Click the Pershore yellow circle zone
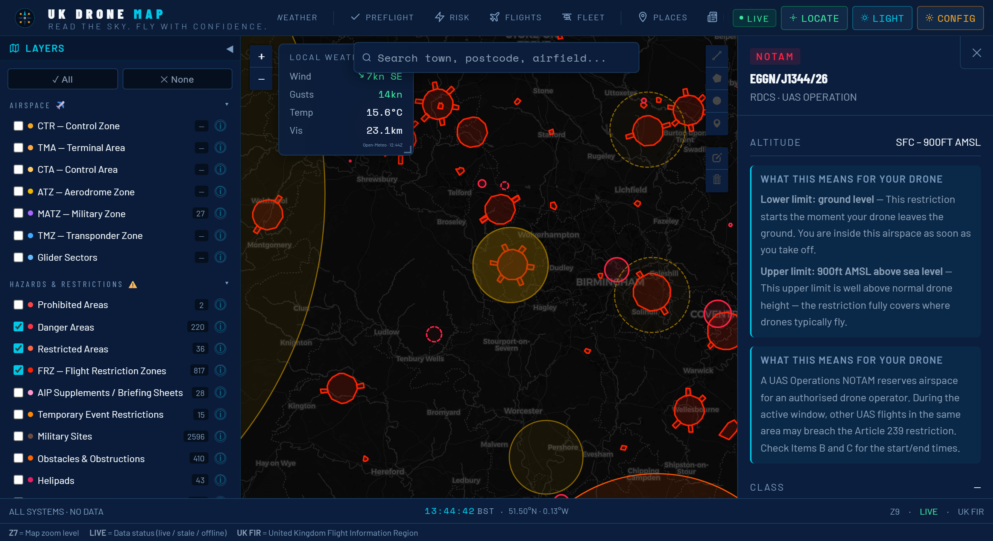 pos(546,457)
